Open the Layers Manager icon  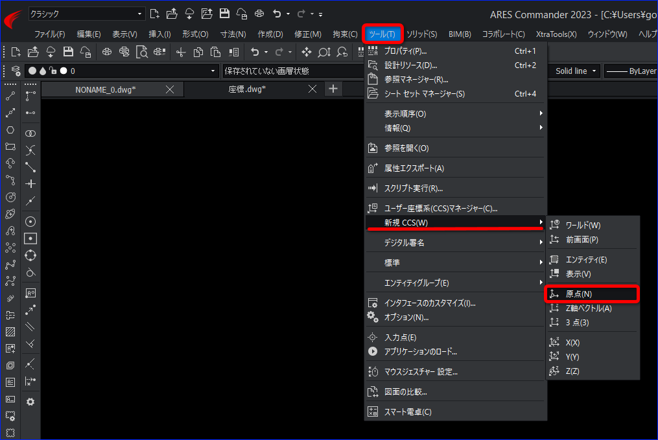tap(16, 71)
